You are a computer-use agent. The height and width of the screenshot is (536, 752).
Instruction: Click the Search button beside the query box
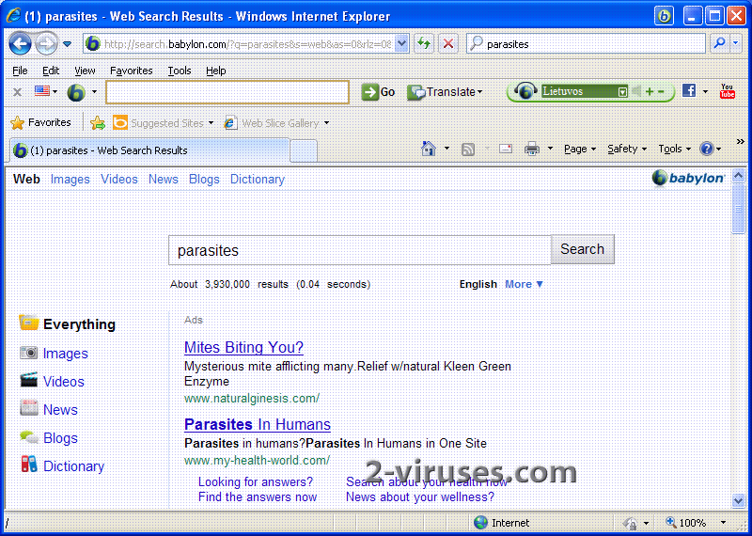tap(582, 249)
